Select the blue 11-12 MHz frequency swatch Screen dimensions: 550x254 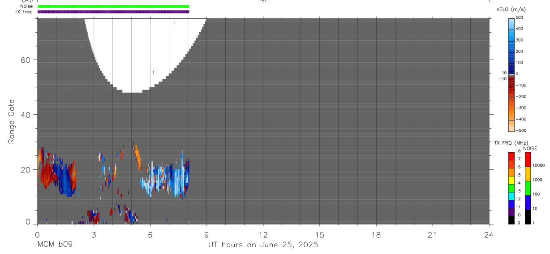[511, 204]
